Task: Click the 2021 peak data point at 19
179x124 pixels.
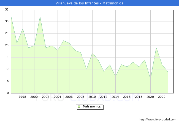Action: pyautogui.click(x=156, y=48)
